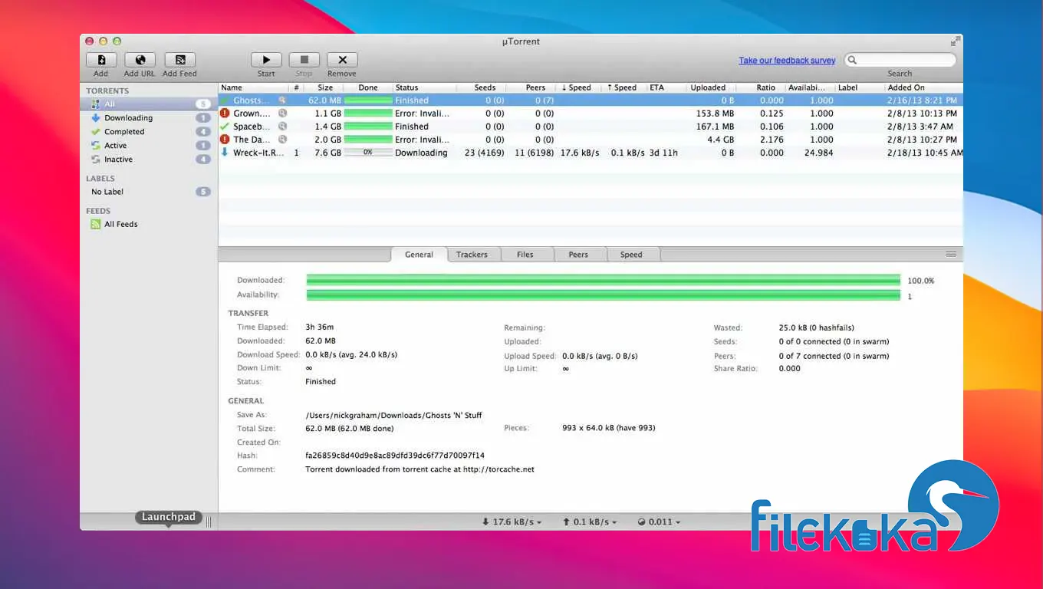
Task: Click the Launchpad tooltip label
Action: [169, 517]
